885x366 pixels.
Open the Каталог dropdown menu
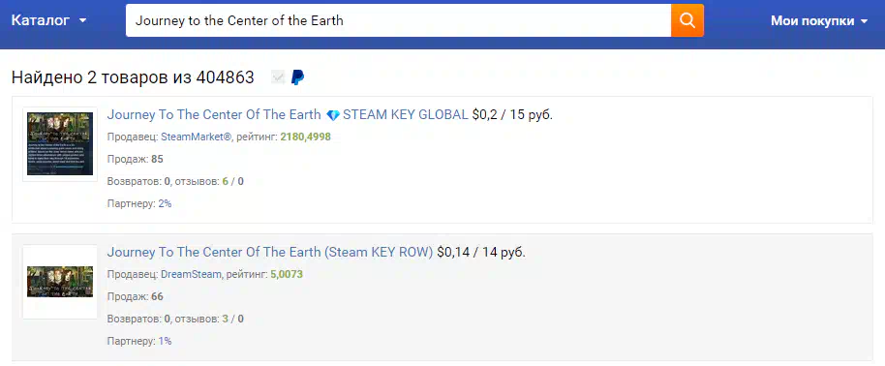(49, 21)
